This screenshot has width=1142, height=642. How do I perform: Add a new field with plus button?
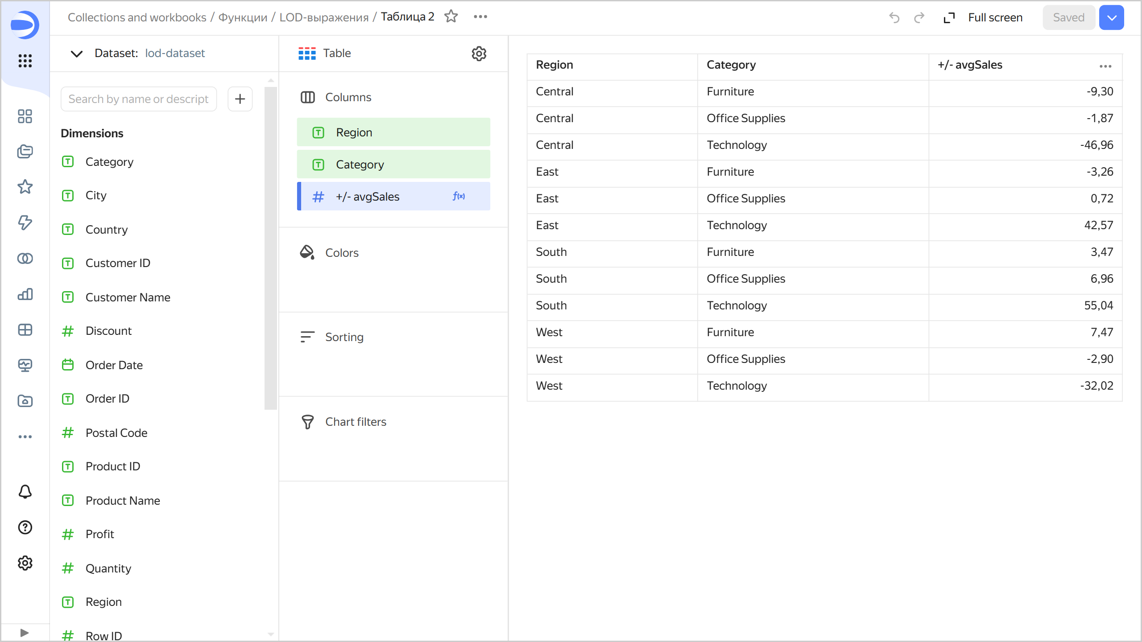point(240,99)
